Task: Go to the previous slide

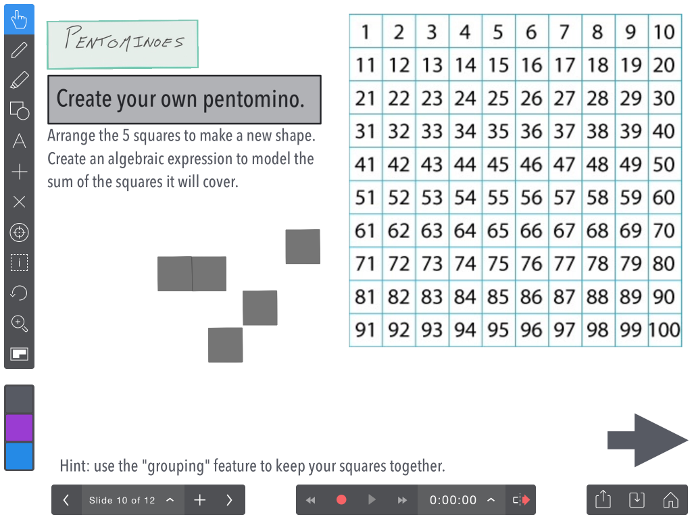Action: coord(66,500)
